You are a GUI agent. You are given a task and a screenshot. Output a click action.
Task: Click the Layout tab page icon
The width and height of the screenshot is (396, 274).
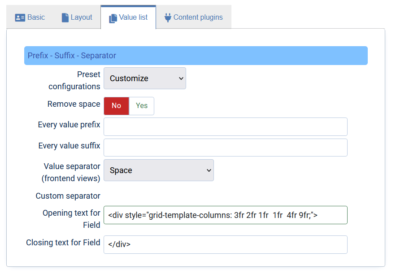coord(65,17)
